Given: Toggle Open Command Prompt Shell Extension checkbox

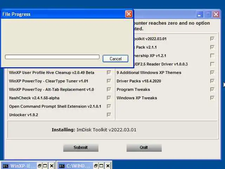Looking at the screenshot, I should tap(109, 106).
